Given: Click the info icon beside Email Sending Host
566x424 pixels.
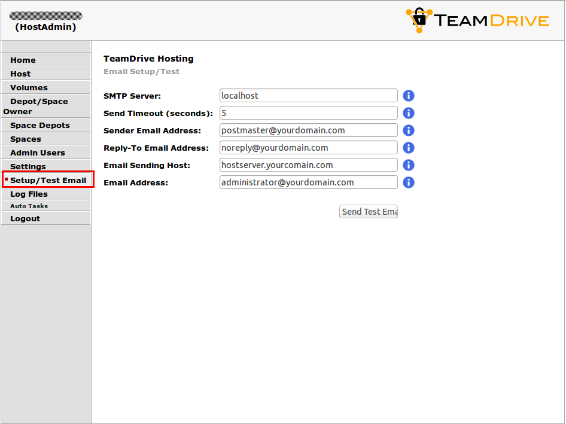Looking at the screenshot, I should point(409,165).
